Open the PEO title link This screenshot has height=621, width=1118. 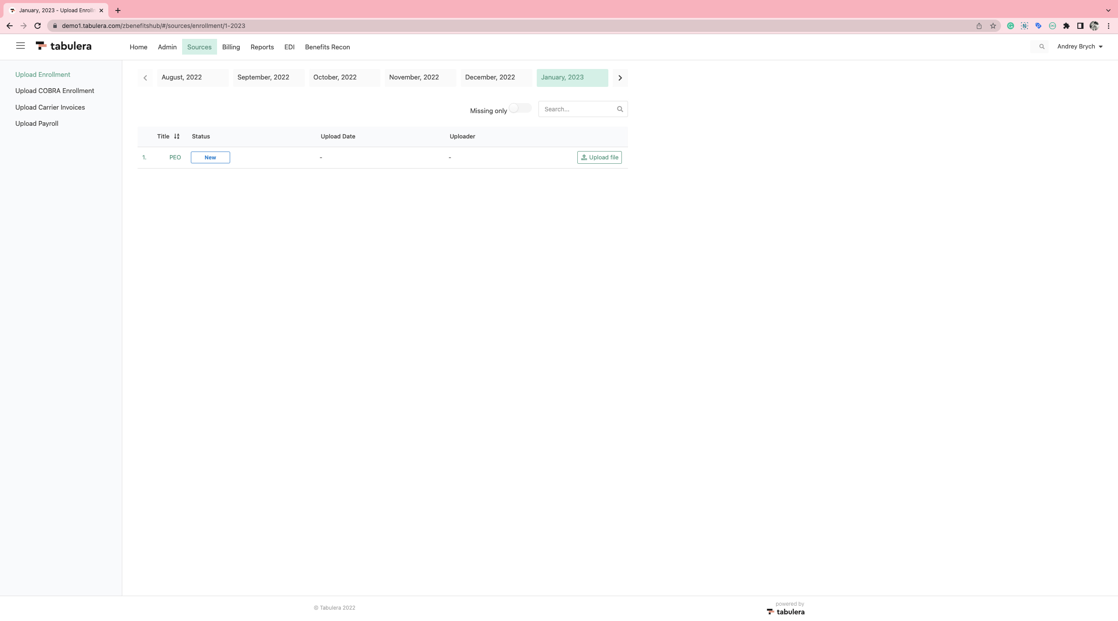[175, 158]
